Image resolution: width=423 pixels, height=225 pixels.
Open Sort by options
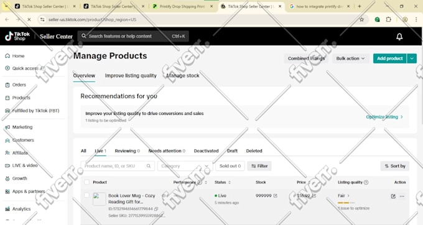[x=395, y=166]
